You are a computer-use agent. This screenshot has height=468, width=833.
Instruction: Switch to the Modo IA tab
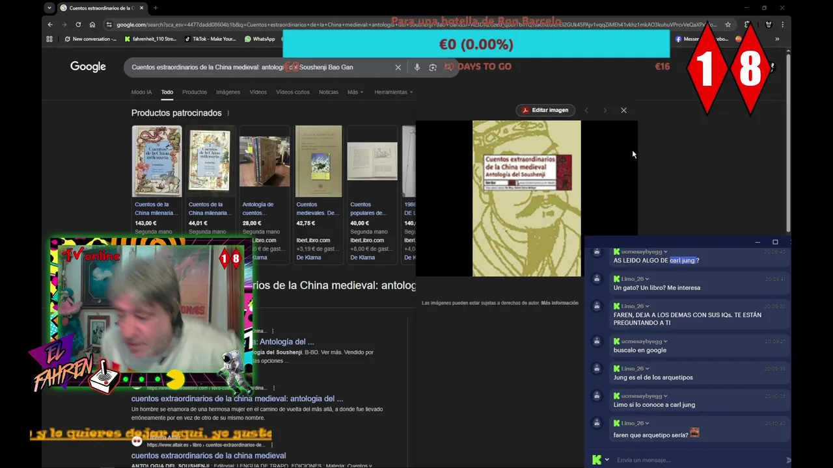pos(141,92)
